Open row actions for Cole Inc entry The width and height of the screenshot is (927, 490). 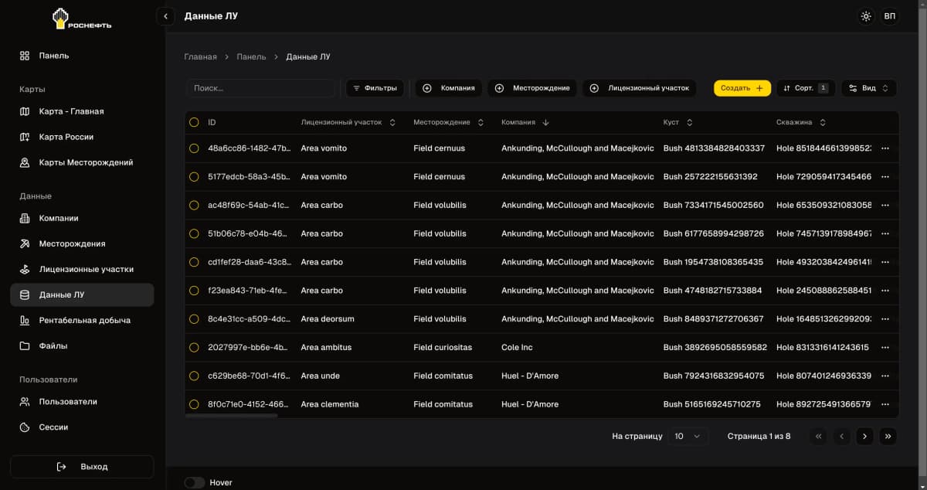pos(885,348)
